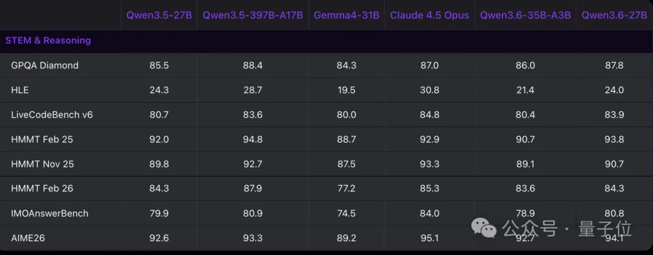Viewport: 653px width, 255px height.
Task: Click the AIME26 row label
Action: tap(28, 238)
